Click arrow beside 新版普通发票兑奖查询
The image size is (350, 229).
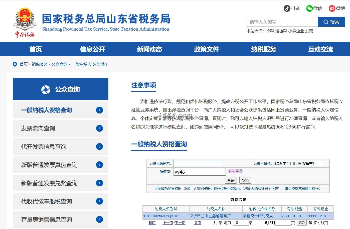[x=99, y=183]
